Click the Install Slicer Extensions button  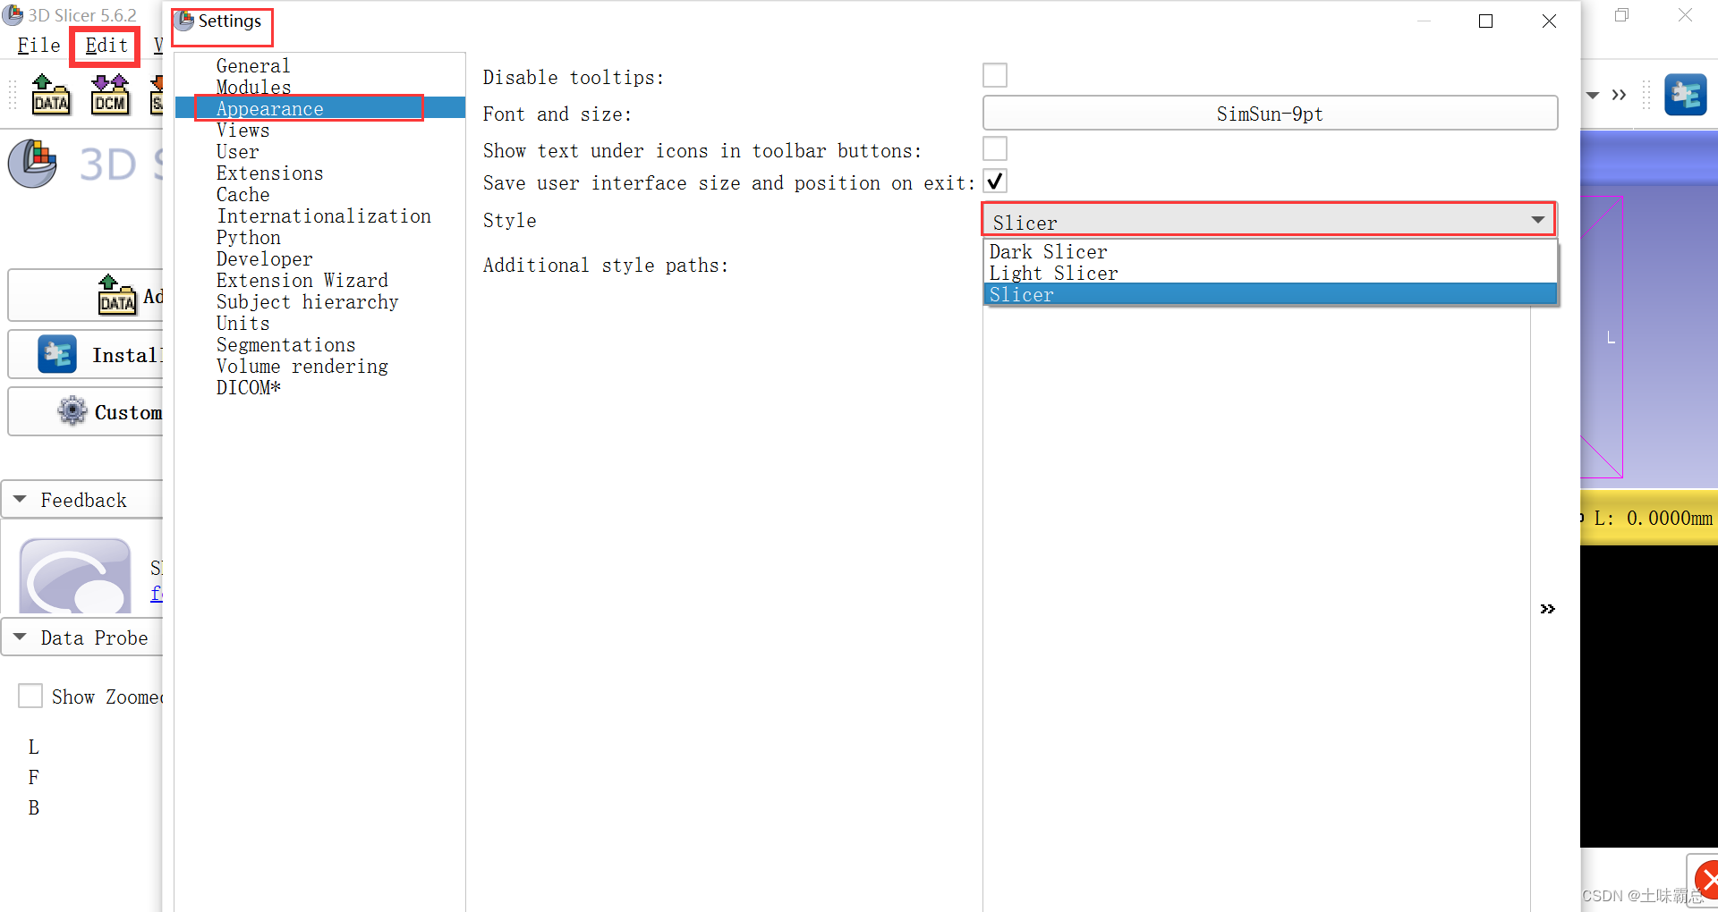pyautogui.click(x=86, y=355)
